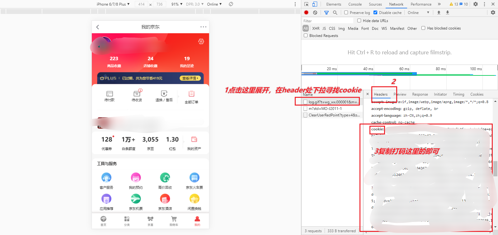498x235 pixels.
Task: Toggle the network filter funnel icon
Action: [326, 13]
